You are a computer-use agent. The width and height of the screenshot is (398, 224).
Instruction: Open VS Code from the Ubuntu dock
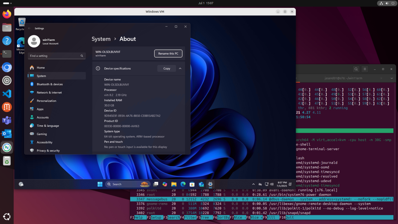click(7, 94)
